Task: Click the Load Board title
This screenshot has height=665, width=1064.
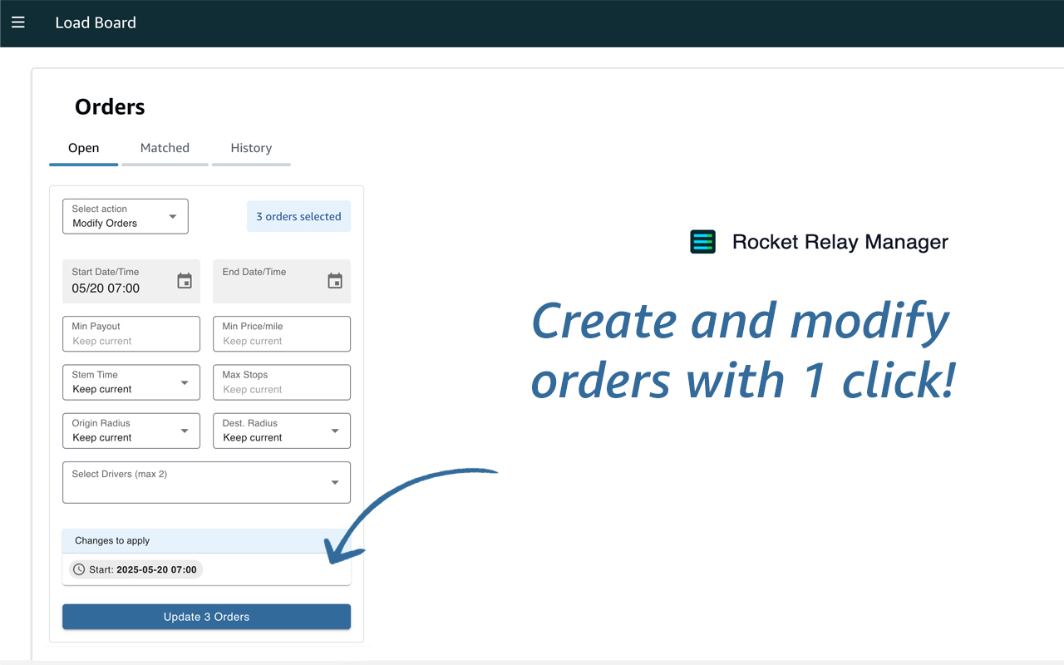Action: point(96,22)
